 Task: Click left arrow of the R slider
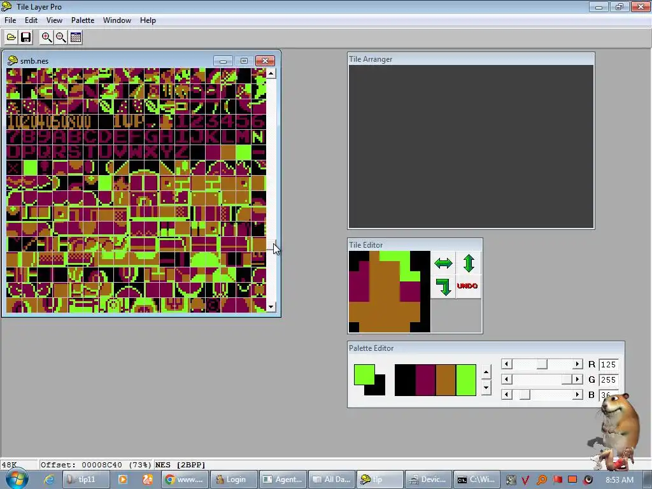pos(506,364)
